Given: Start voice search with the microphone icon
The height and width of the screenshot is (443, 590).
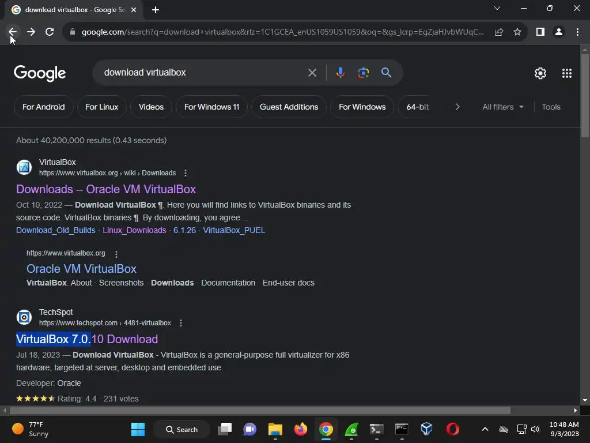Looking at the screenshot, I should tap(340, 73).
